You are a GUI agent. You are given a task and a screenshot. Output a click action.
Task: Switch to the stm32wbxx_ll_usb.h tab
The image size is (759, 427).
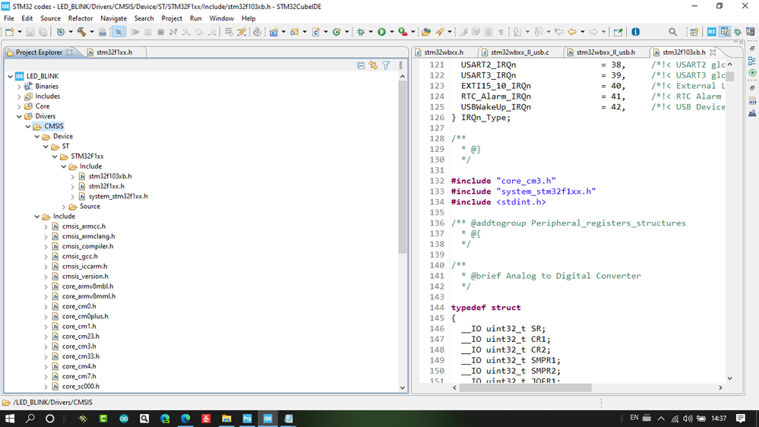tap(606, 52)
